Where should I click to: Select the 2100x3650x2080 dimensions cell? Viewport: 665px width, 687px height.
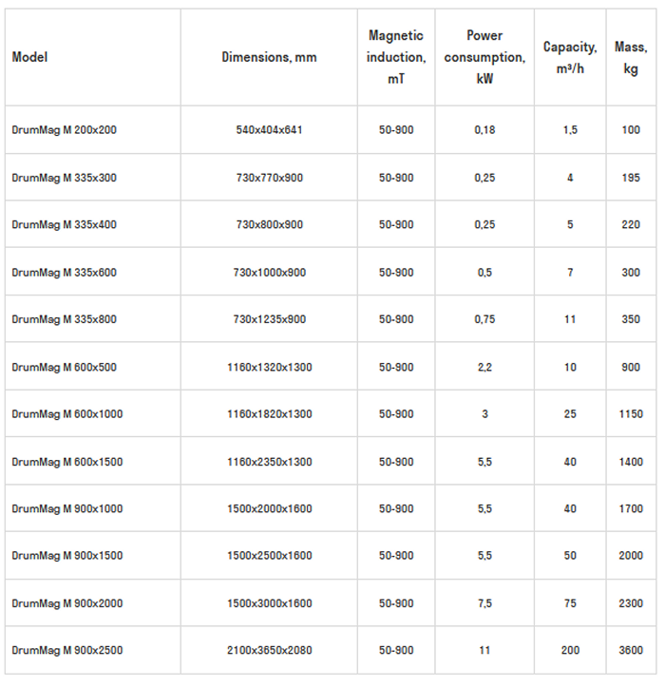point(269,651)
